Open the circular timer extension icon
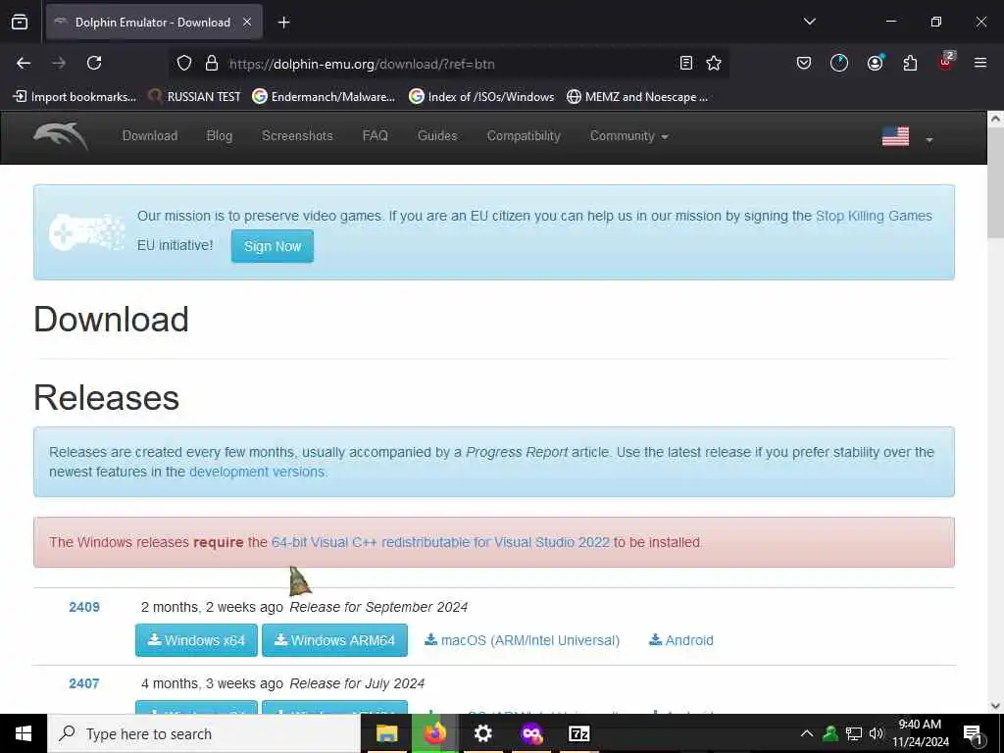The height and width of the screenshot is (753, 1004). [x=839, y=63]
